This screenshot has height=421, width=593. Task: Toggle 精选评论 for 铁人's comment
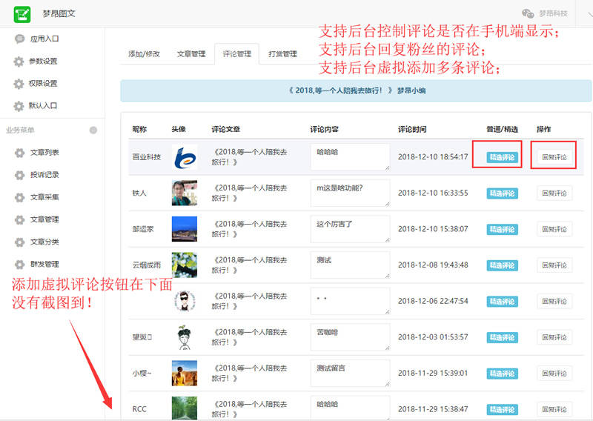coord(502,193)
